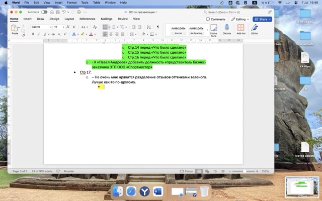Click the Share button
Image resolution: width=322 pixels, height=201 pixels.
coord(262,19)
